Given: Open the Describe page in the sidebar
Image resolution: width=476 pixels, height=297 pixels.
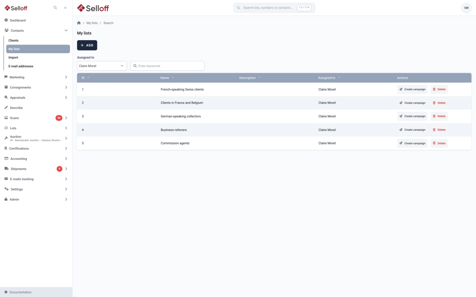Looking at the screenshot, I should coord(36,108).
